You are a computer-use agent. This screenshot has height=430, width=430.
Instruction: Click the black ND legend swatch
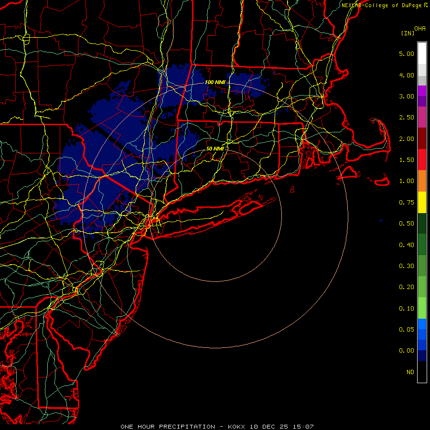[422, 372]
